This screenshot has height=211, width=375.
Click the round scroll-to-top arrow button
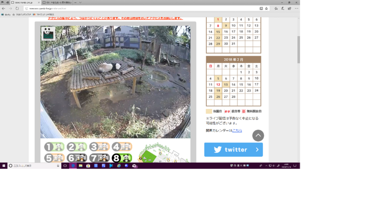click(258, 136)
